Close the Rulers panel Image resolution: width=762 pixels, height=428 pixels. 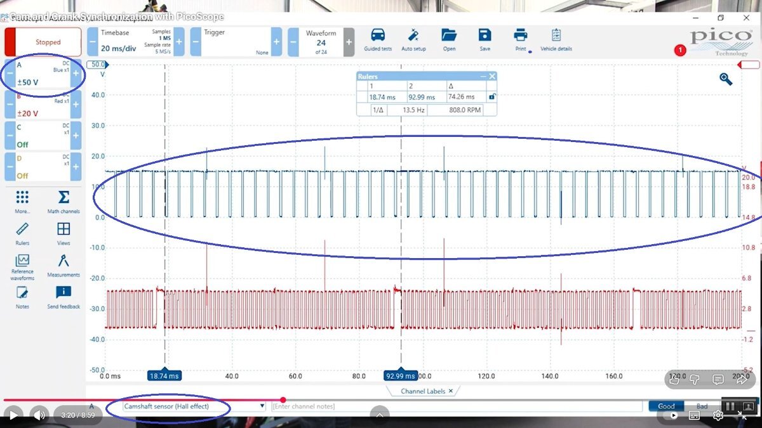[x=491, y=76]
